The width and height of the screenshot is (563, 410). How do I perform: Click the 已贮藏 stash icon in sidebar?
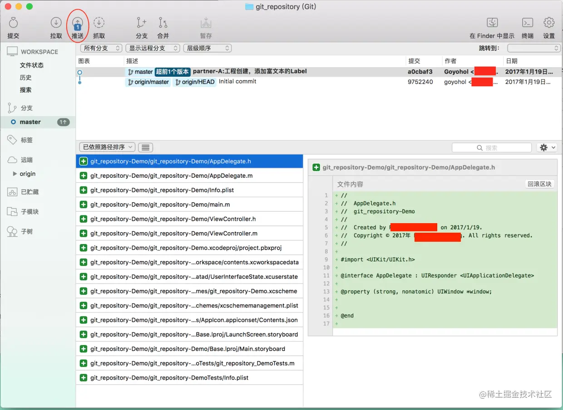[x=12, y=192]
